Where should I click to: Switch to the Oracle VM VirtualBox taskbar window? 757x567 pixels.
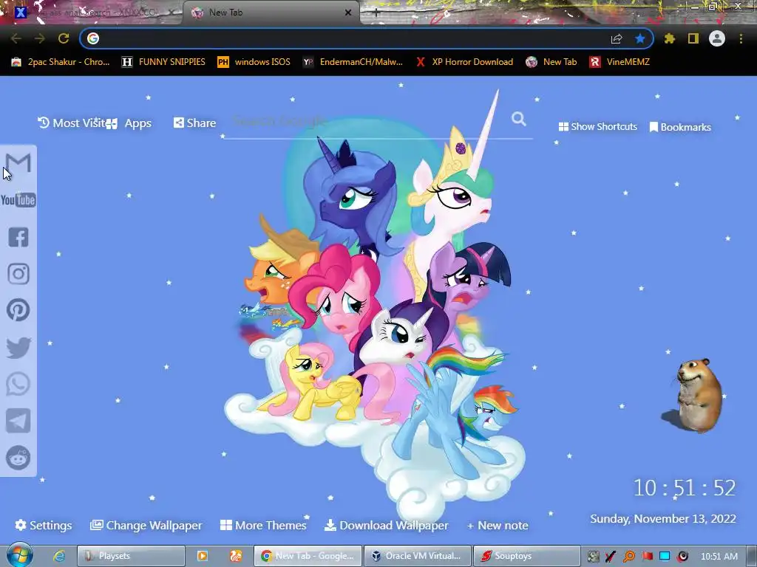click(x=417, y=556)
